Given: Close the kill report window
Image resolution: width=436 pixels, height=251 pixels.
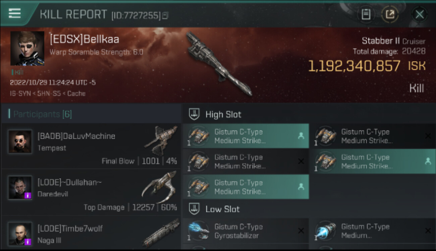Looking at the screenshot, I should 420,14.
